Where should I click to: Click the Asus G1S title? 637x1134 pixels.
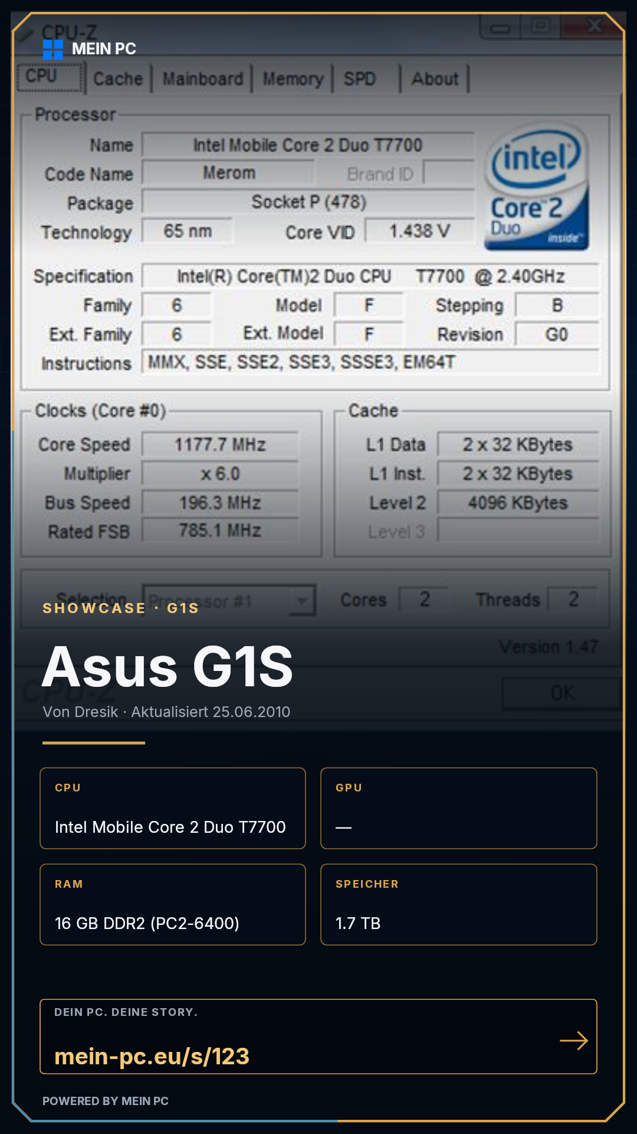coord(168,667)
